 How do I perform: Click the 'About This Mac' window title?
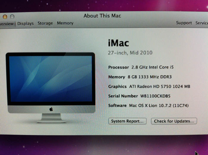pyautogui.click(x=102, y=16)
